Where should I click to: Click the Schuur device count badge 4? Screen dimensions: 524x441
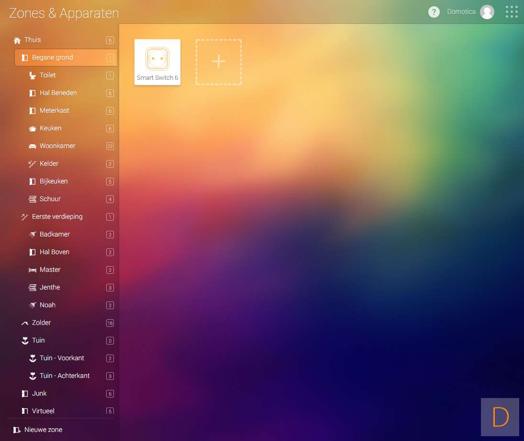click(110, 200)
